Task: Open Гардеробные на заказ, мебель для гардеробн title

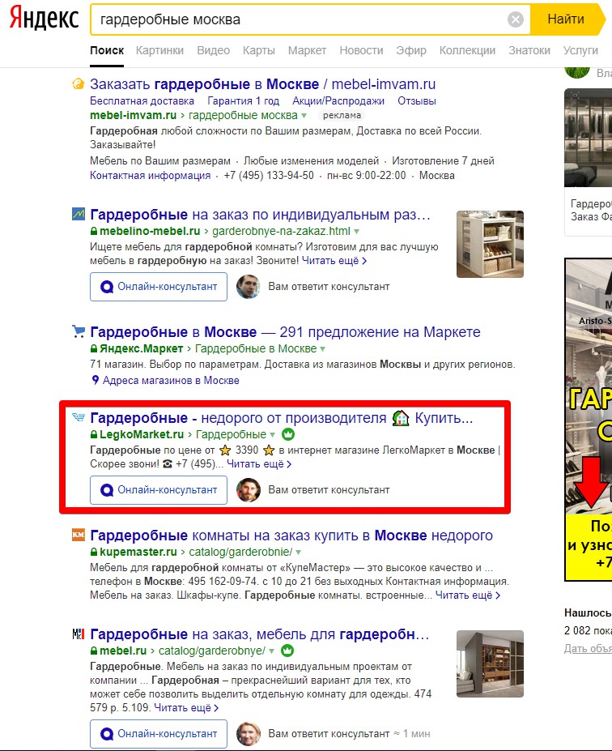Action: coord(260,634)
